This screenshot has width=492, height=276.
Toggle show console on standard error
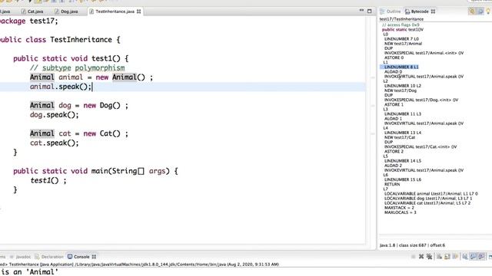click(481, 257)
